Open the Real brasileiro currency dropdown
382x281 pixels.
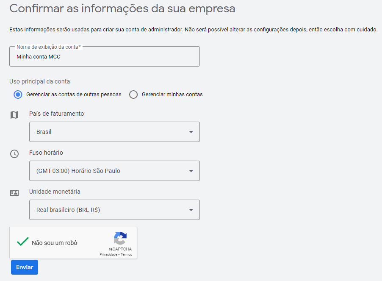tap(114, 210)
